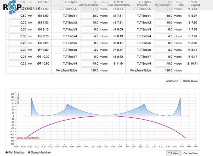Select the width field in the Ø2 6.90 row
Screen dimensions: 213x156
[18, 16]
